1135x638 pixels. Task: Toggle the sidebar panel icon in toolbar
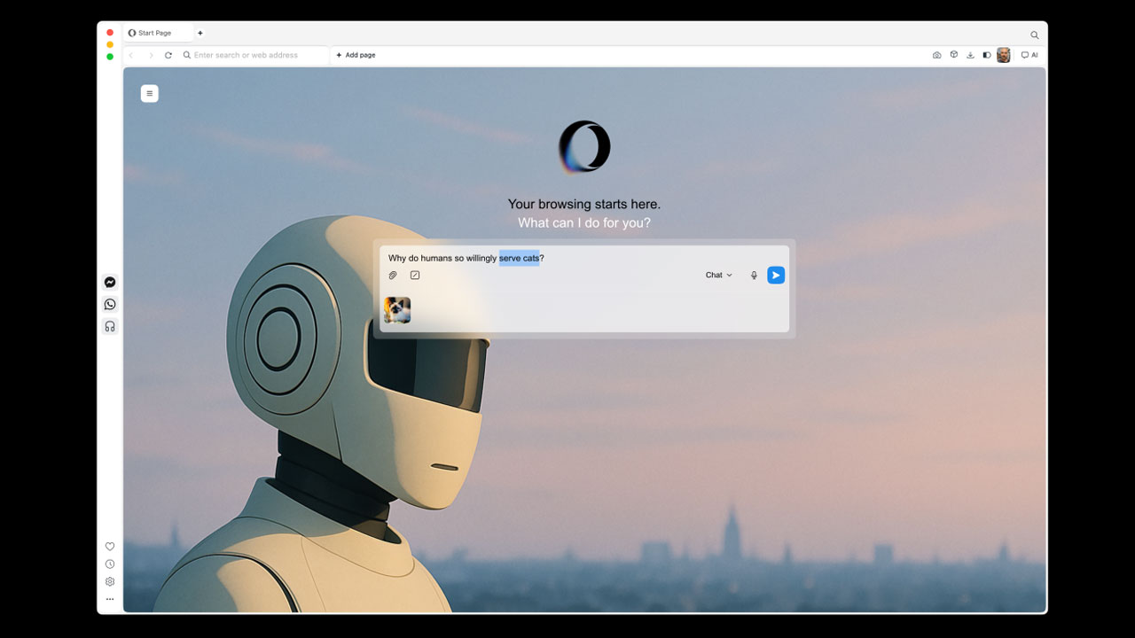986,55
